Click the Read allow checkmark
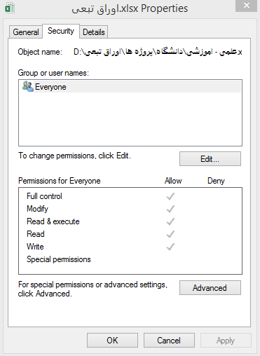The height and width of the screenshot is (356, 260). tap(170, 234)
